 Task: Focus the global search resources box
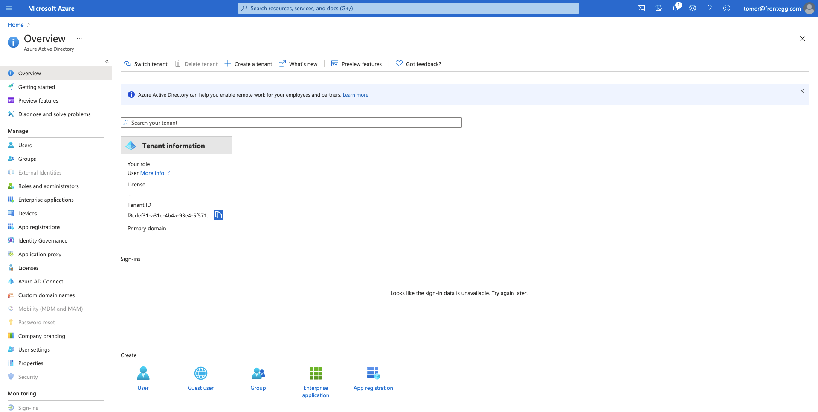408,8
